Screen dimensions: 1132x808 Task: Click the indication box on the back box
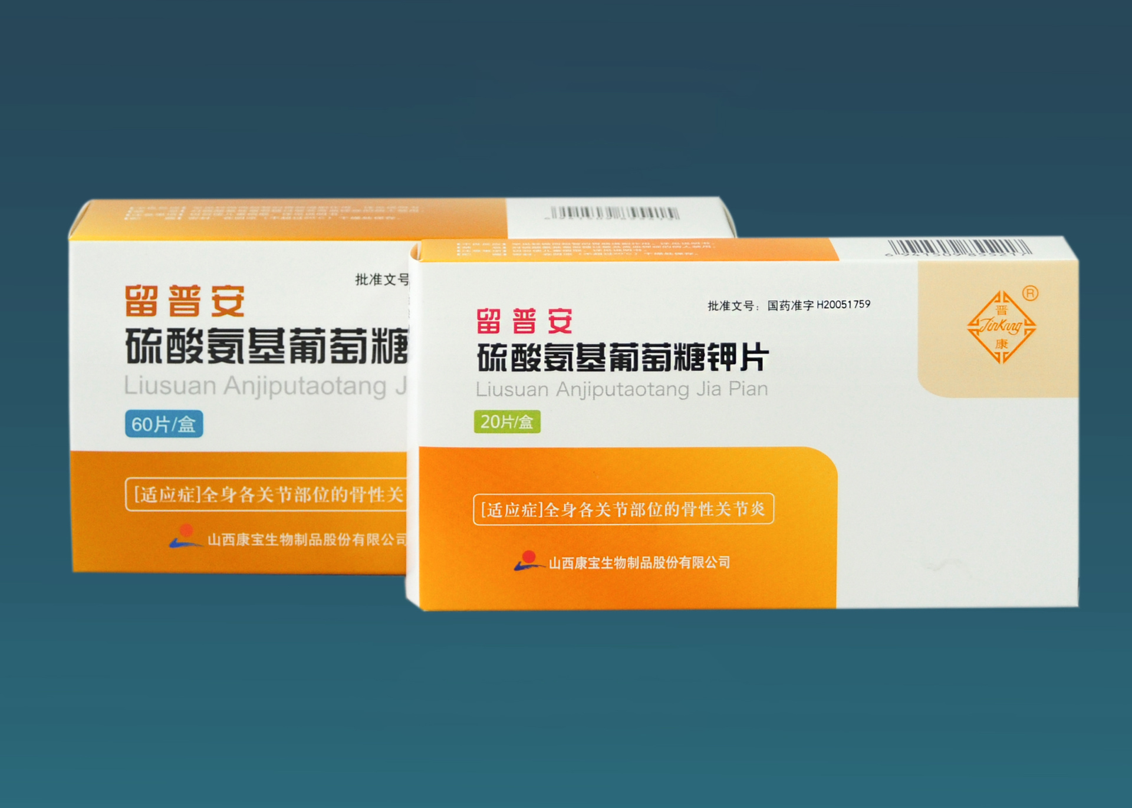pyautogui.click(x=266, y=494)
